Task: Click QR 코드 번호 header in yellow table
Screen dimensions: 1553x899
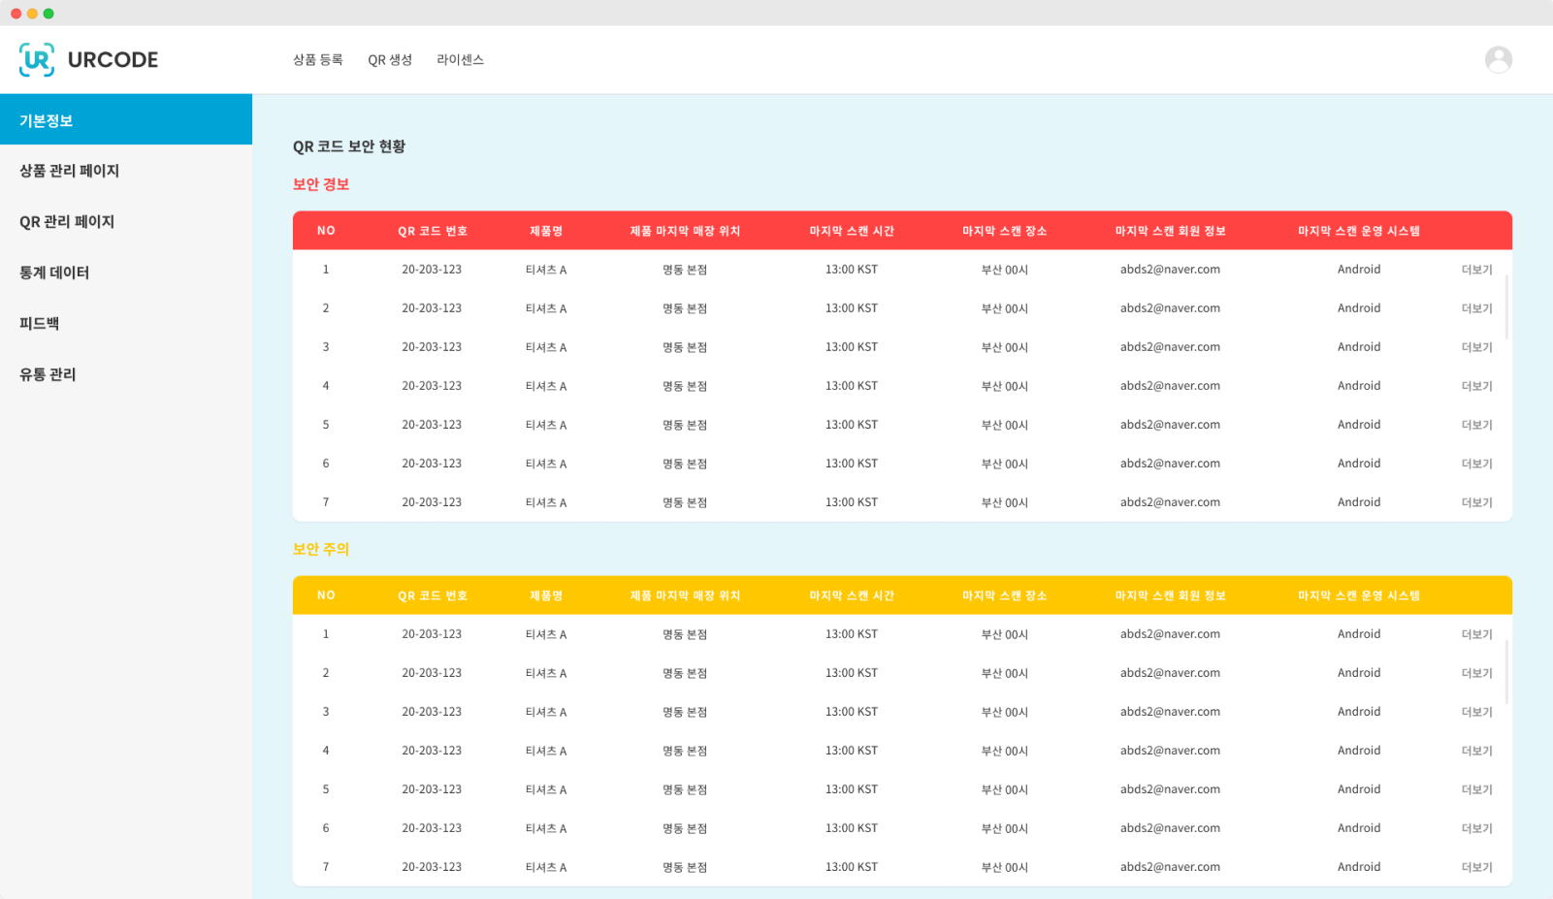Action: click(x=433, y=595)
